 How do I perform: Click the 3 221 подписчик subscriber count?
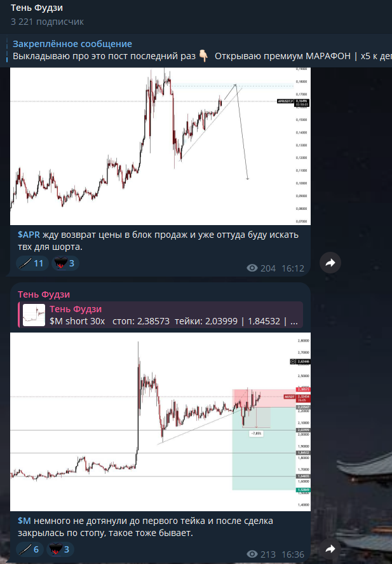point(47,22)
